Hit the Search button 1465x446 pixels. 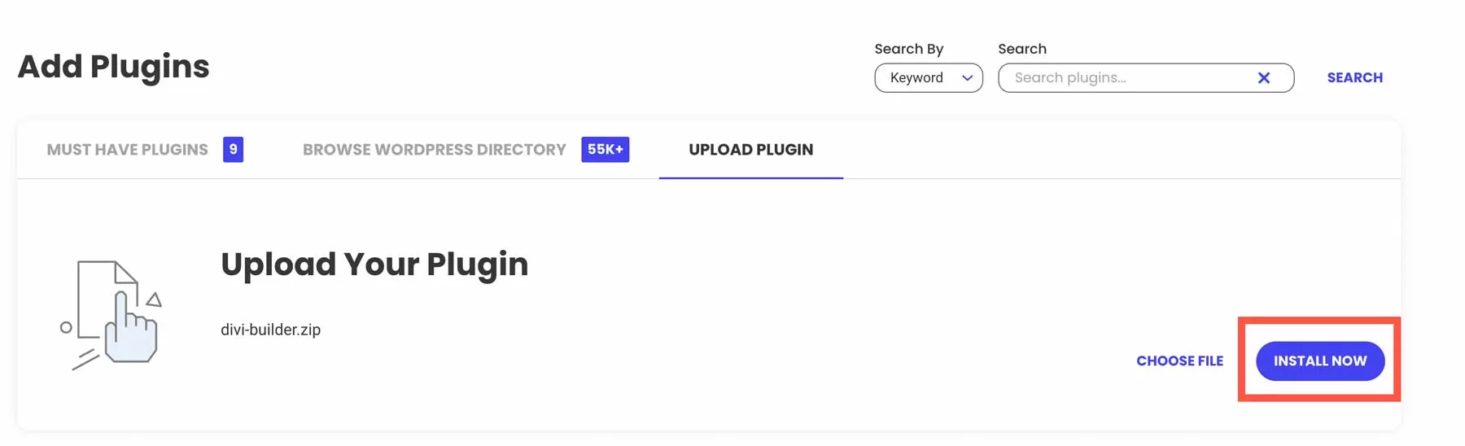coord(1354,78)
